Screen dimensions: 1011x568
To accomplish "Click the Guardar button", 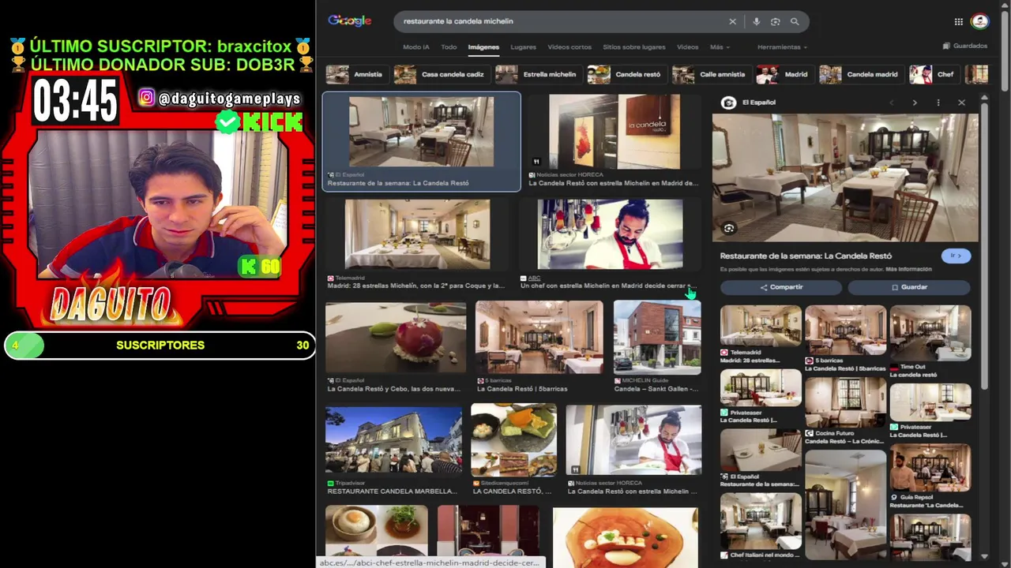I will click(x=909, y=287).
